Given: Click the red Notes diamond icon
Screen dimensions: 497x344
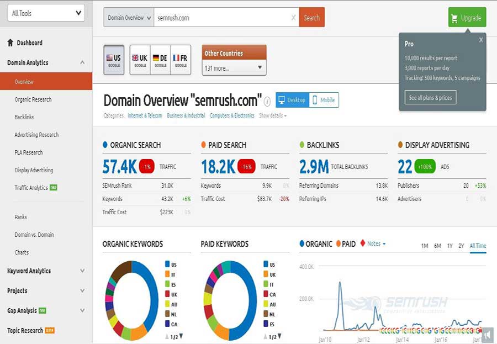Looking at the screenshot, I should (363, 243).
